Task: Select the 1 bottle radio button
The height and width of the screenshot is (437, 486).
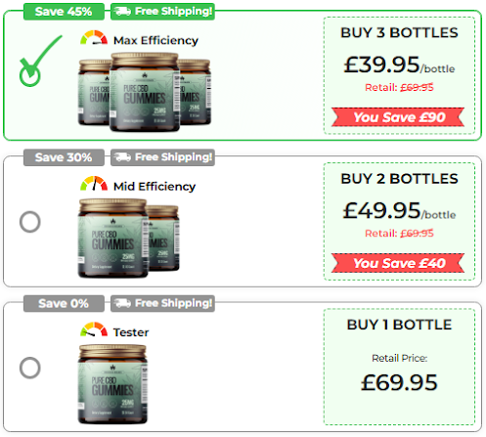Action: click(x=30, y=368)
